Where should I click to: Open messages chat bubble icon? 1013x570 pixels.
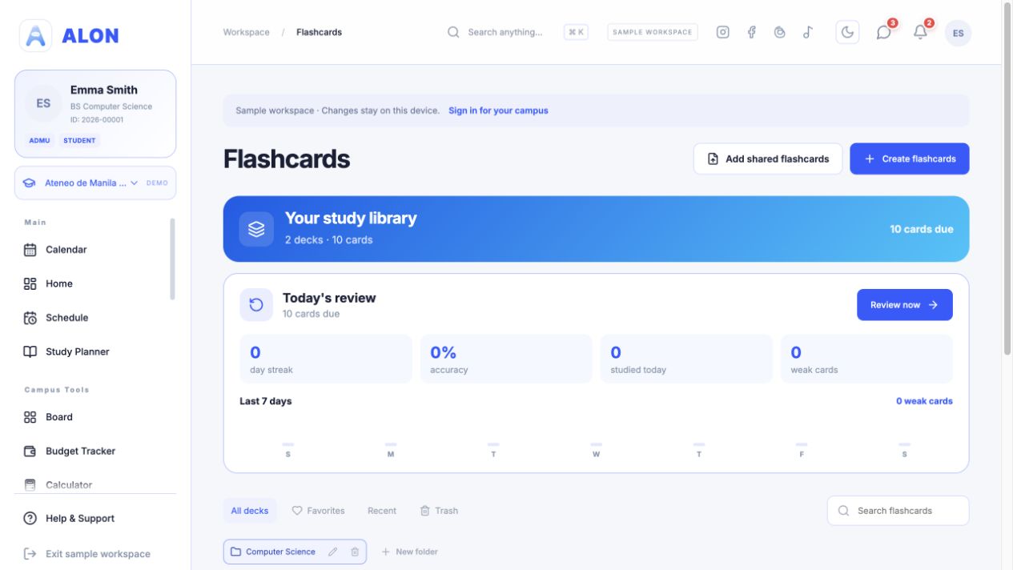click(883, 32)
